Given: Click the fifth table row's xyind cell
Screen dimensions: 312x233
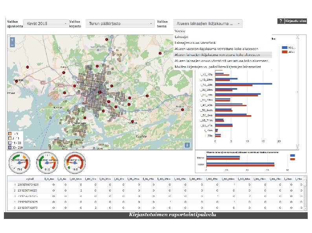Looking at the screenshot, I should 28,208.
